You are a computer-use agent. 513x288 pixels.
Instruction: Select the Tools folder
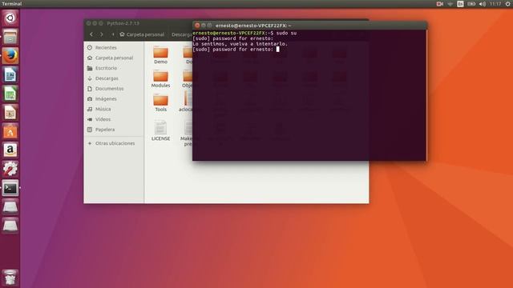tap(160, 103)
